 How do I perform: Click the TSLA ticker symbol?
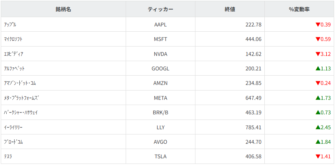point(160,156)
